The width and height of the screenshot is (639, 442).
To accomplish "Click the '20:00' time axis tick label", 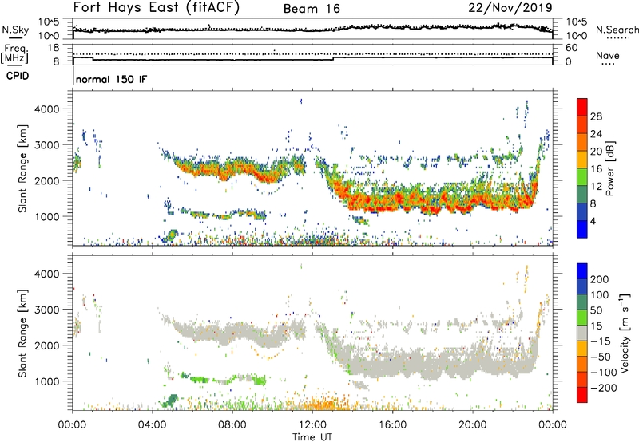I will click(x=473, y=425).
